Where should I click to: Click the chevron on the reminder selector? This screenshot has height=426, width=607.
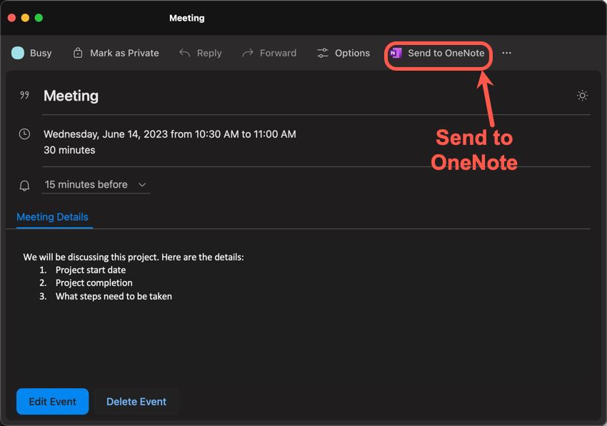coord(141,185)
